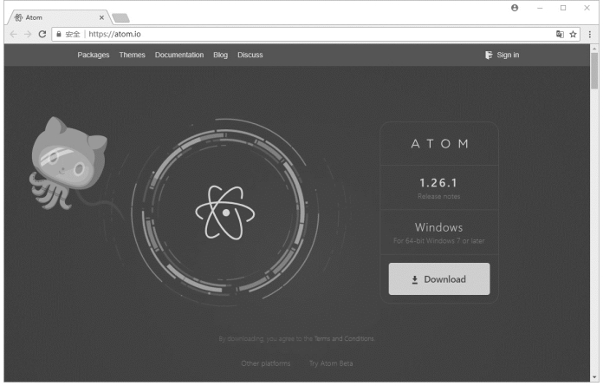Reload the atom.io page

(x=42, y=34)
